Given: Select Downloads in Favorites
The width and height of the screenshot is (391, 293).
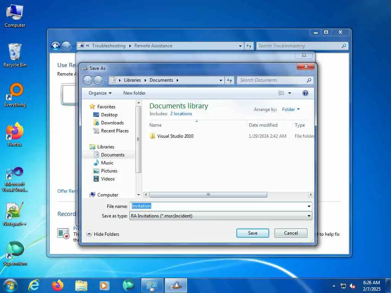Looking at the screenshot, I should pos(112,122).
